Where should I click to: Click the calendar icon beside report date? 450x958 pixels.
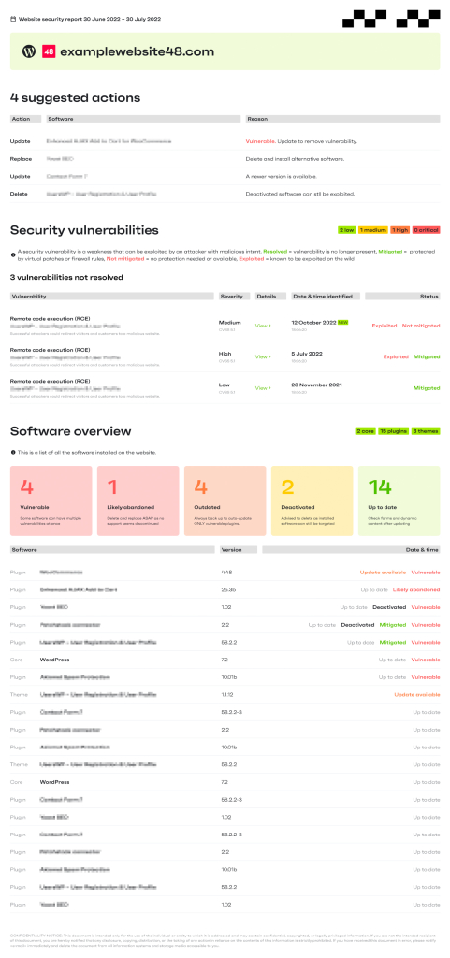[13, 19]
